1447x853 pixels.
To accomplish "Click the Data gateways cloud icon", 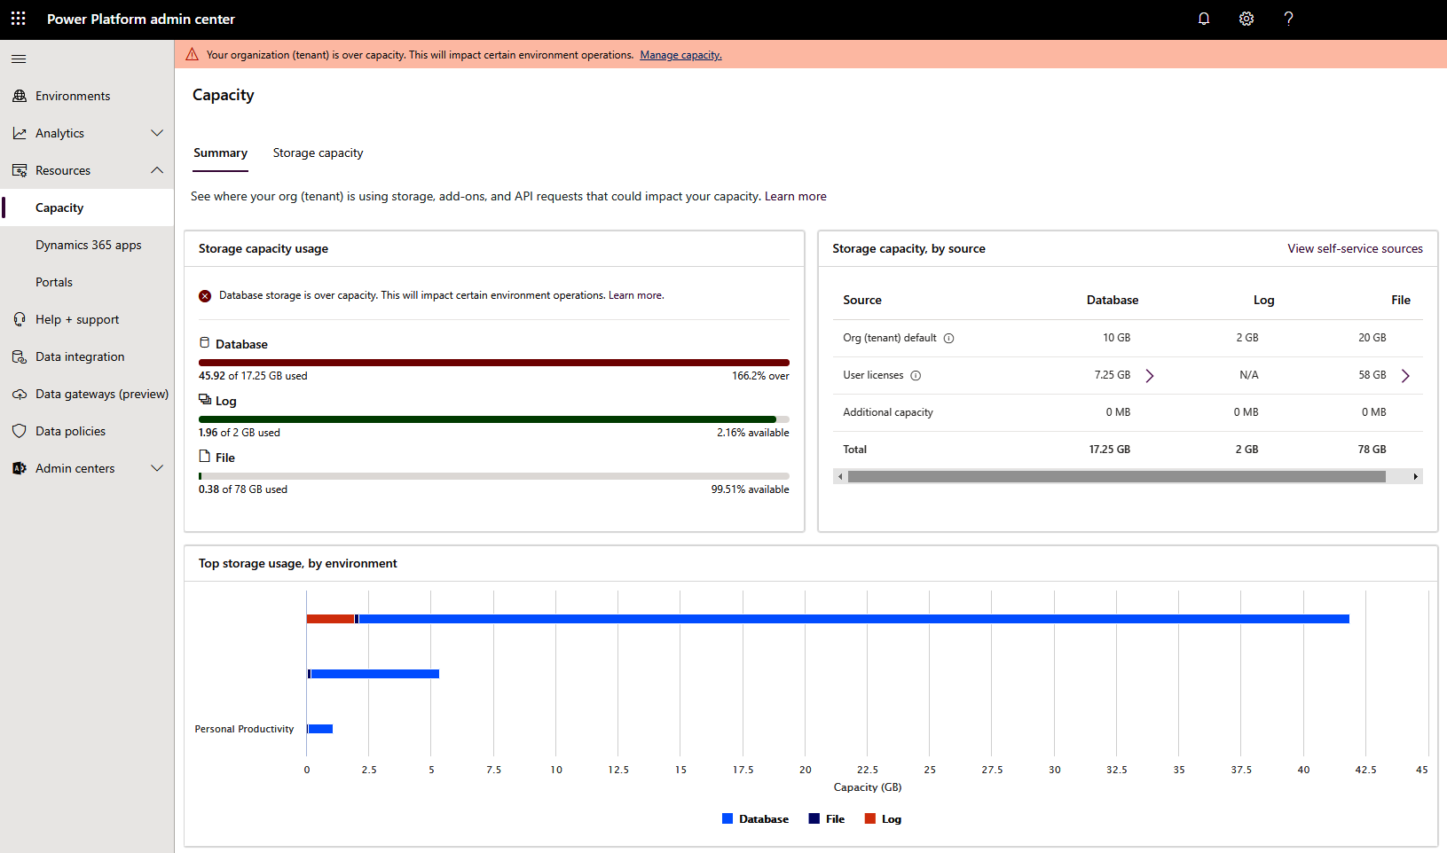I will [x=20, y=394].
